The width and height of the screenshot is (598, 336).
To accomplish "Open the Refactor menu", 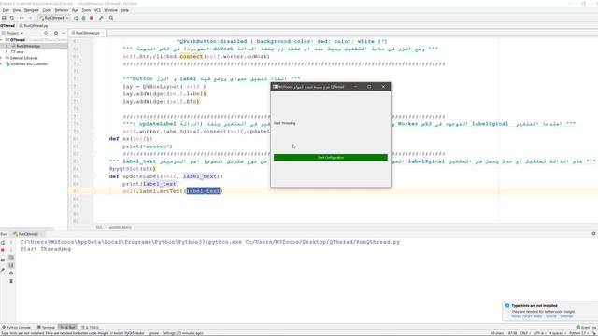I will pyautogui.click(x=62, y=10).
